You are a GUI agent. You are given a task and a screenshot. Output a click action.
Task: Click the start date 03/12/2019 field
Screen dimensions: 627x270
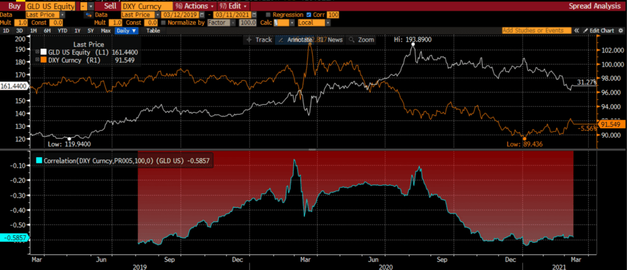click(x=181, y=15)
